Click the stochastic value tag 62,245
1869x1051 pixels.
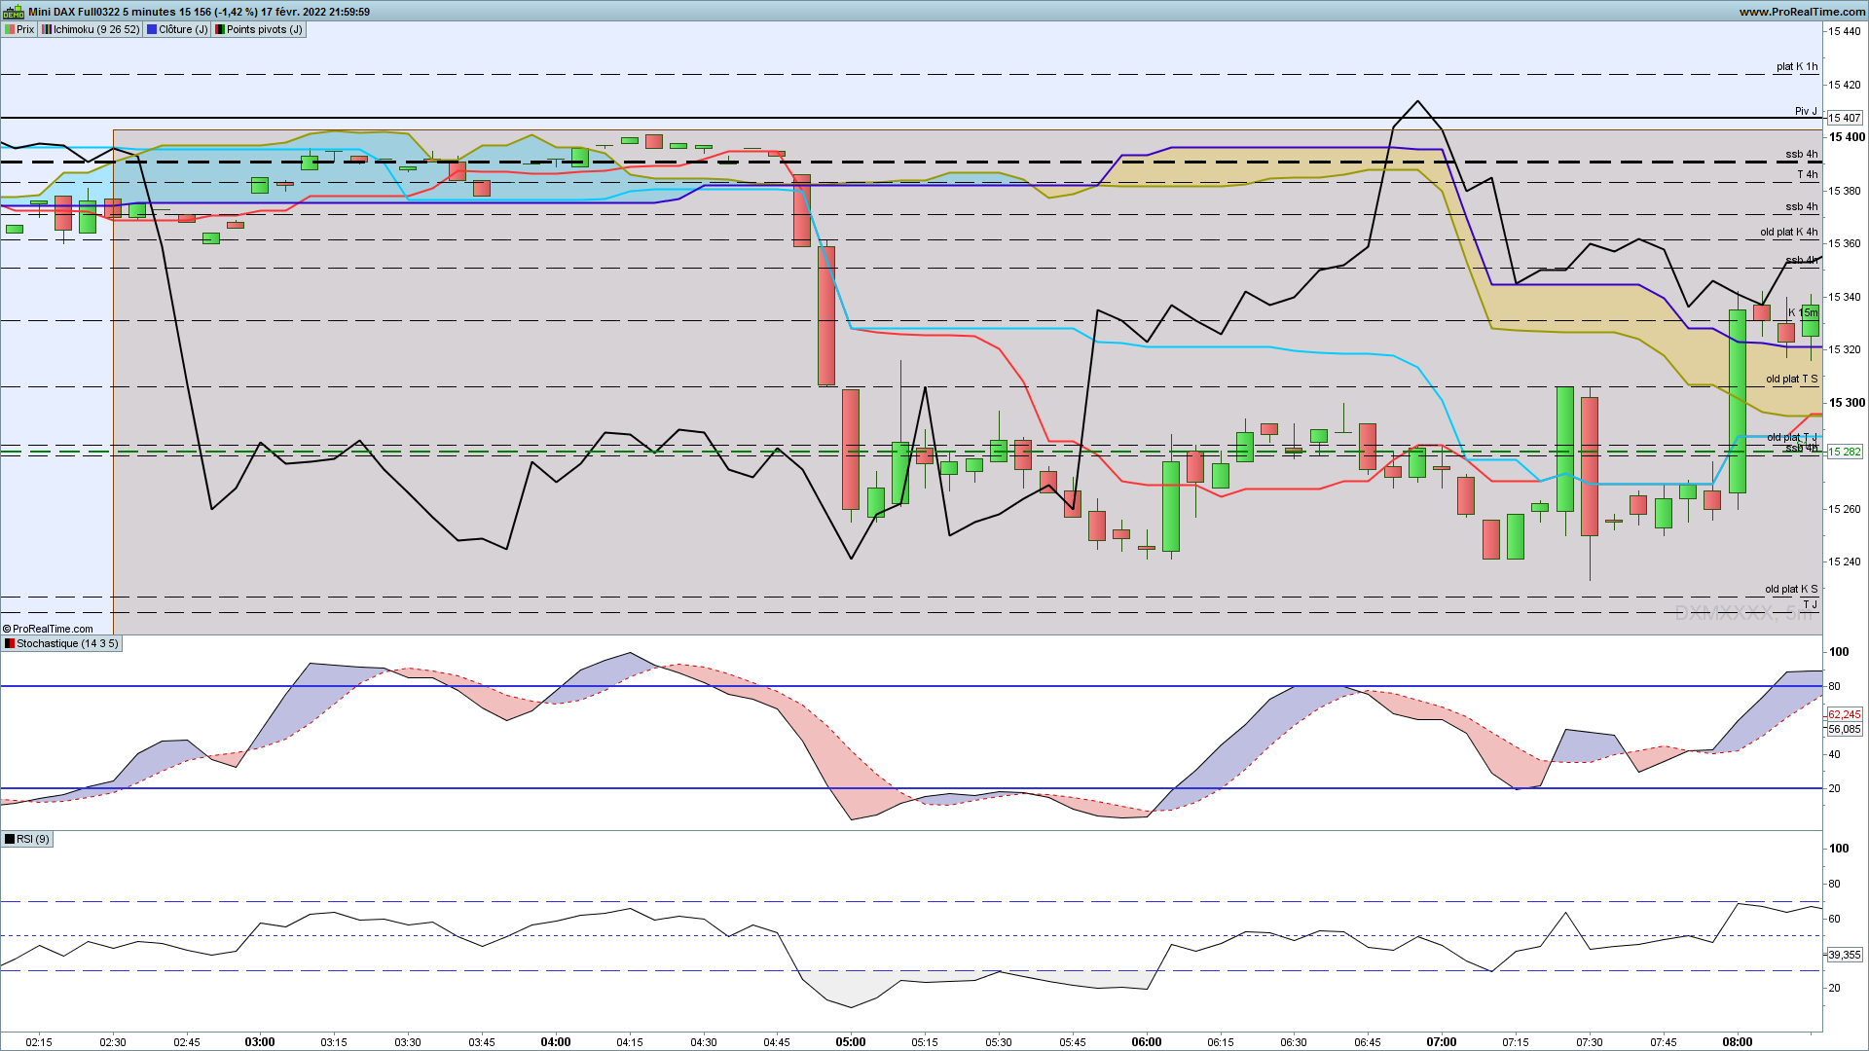click(1844, 714)
